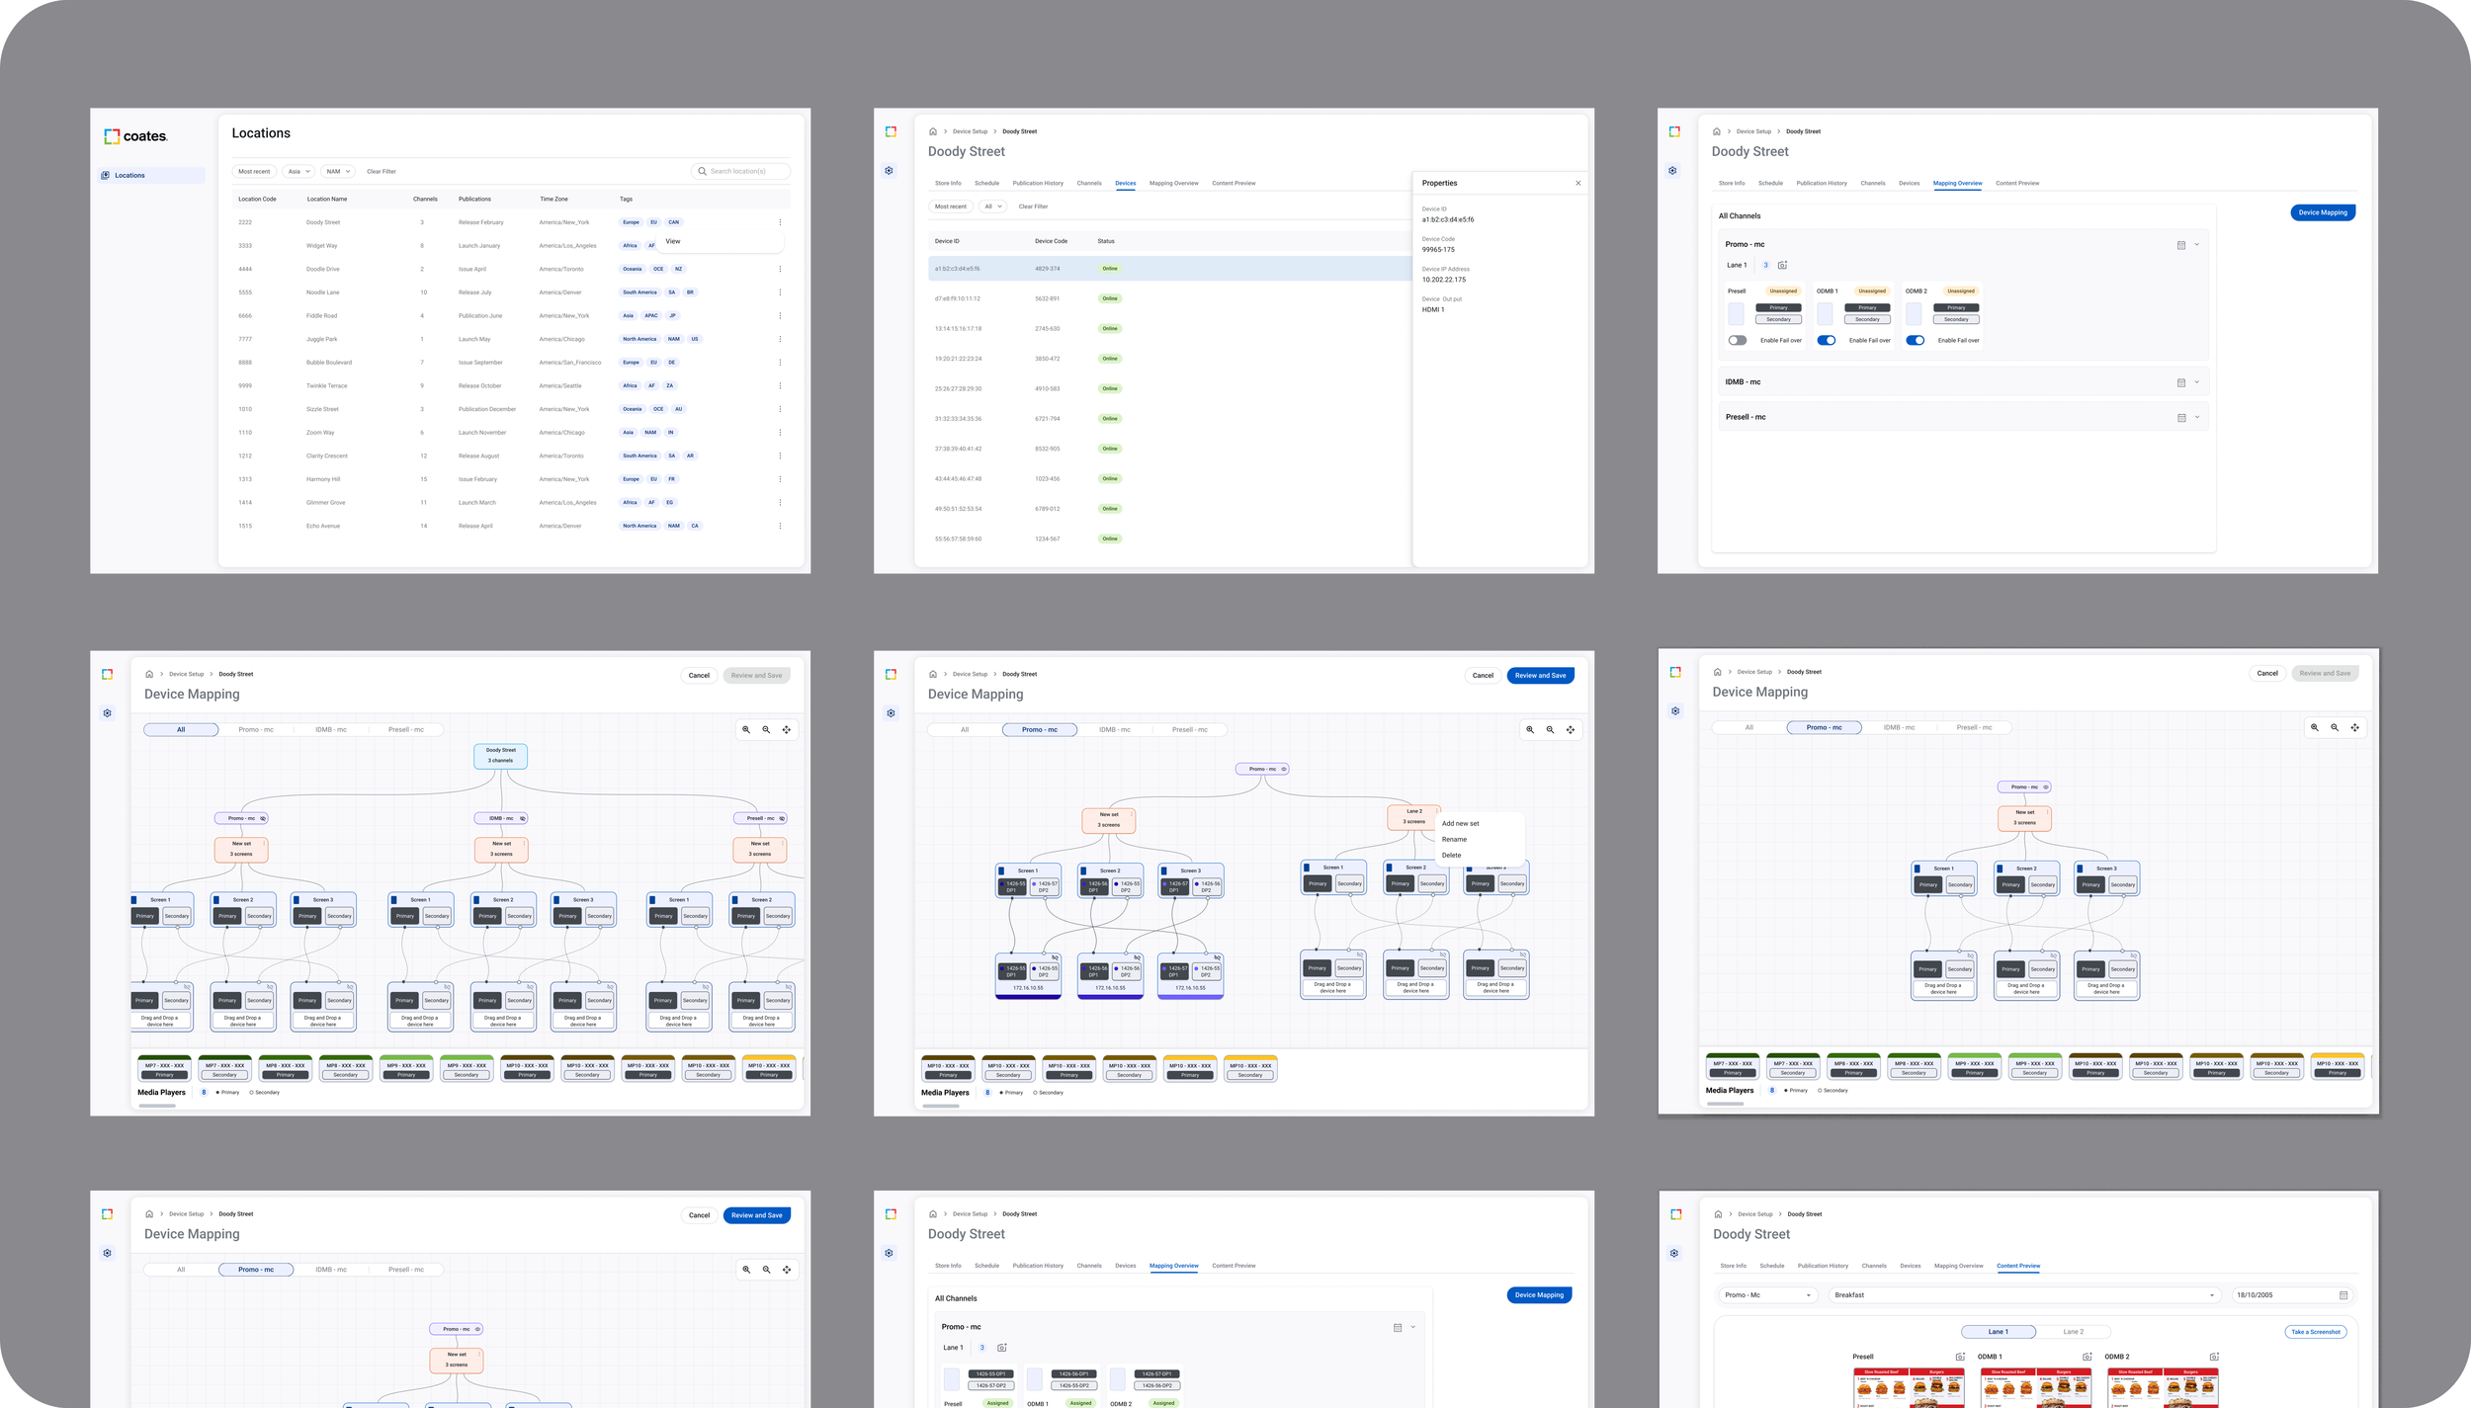Click calendar icon in IDMB - mc row
This screenshot has width=2471, height=1408.
point(2180,382)
